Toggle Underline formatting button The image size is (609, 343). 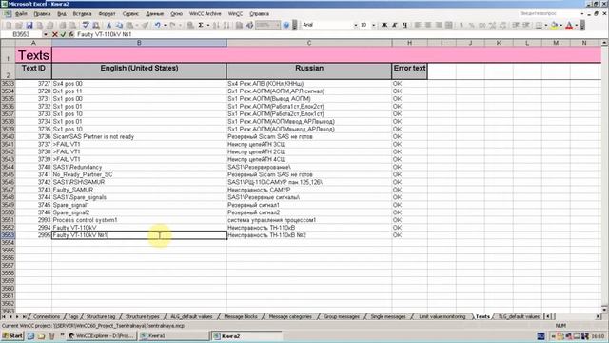pos(404,25)
